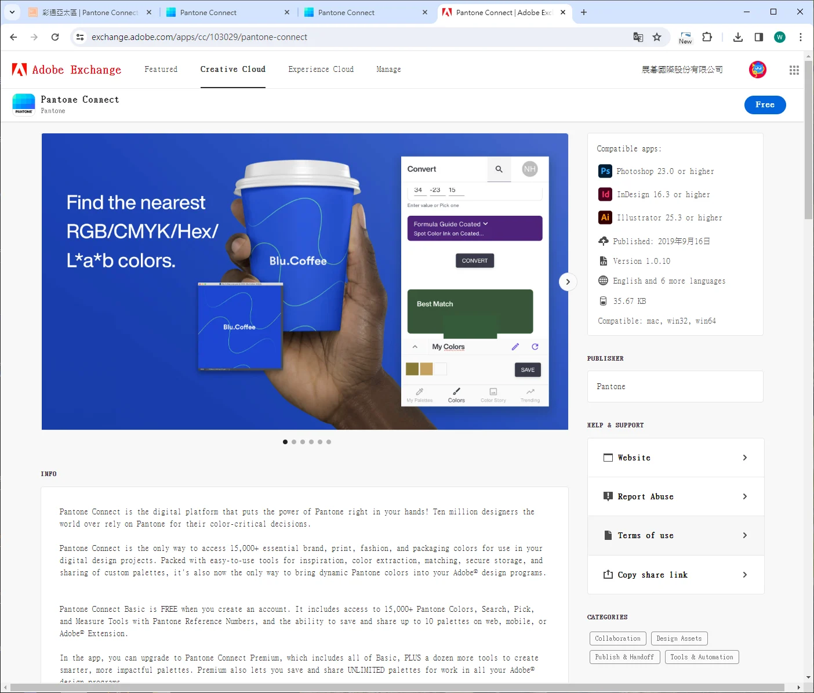This screenshot has width=814, height=693.
Task: Open the browser extensions puzzle icon
Action: pos(707,37)
